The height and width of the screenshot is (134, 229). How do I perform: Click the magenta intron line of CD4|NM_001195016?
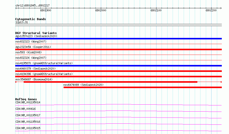118,124
